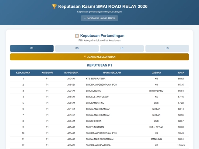
Task: Click the time 1.00.43
Action: (x=181, y=145)
